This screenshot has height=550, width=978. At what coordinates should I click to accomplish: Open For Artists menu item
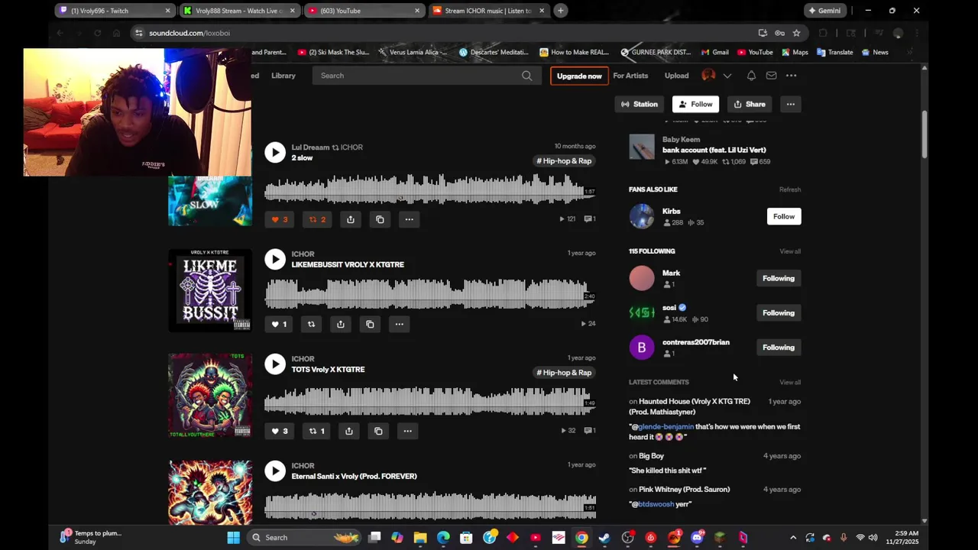(630, 76)
